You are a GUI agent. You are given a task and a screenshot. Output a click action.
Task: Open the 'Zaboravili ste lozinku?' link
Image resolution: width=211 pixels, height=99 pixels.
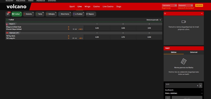pyautogui.click(x=186, y=8)
